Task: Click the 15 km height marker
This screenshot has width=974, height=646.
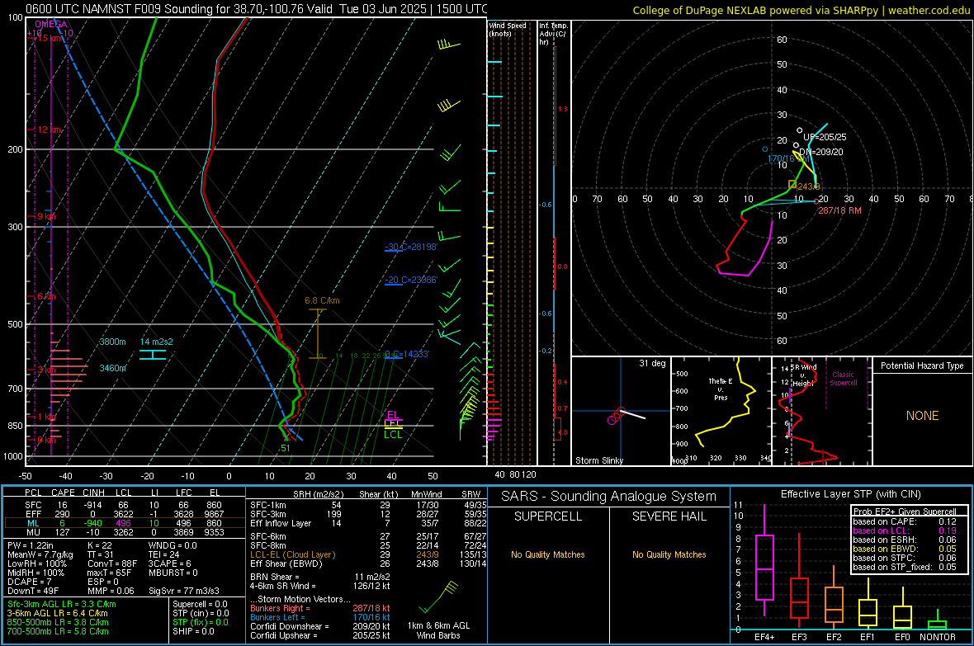Action: 50,38
